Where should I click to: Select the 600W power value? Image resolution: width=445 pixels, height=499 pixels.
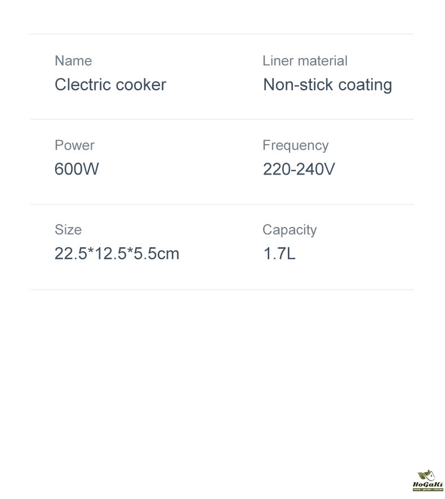tap(77, 169)
